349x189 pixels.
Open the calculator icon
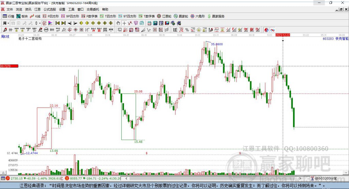[155, 23]
